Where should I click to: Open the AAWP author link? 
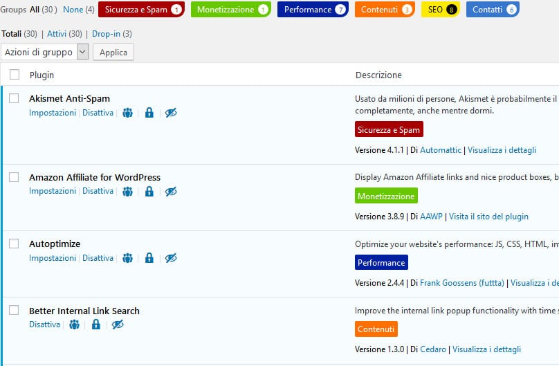(431, 217)
